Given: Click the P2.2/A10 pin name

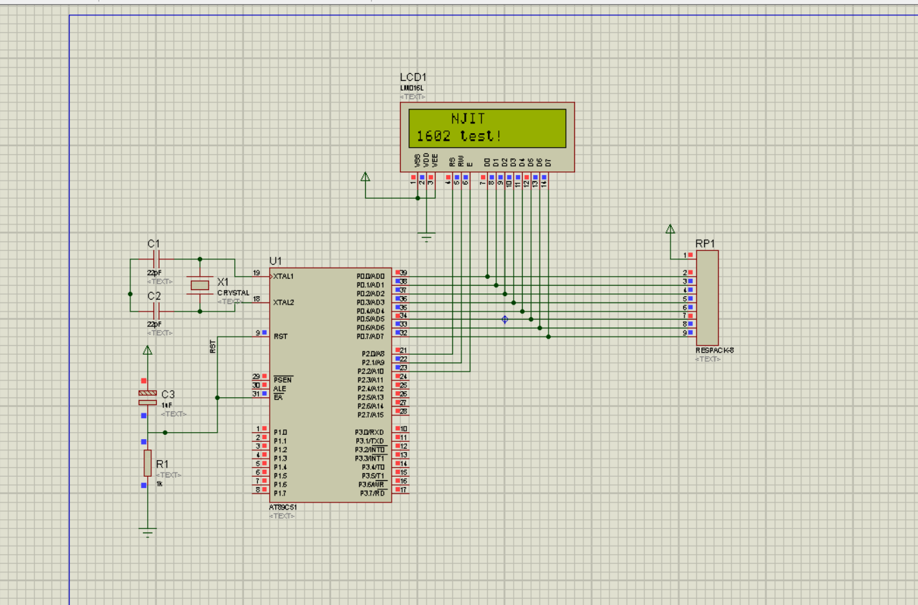Looking at the screenshot, I should tap(372, 372).
